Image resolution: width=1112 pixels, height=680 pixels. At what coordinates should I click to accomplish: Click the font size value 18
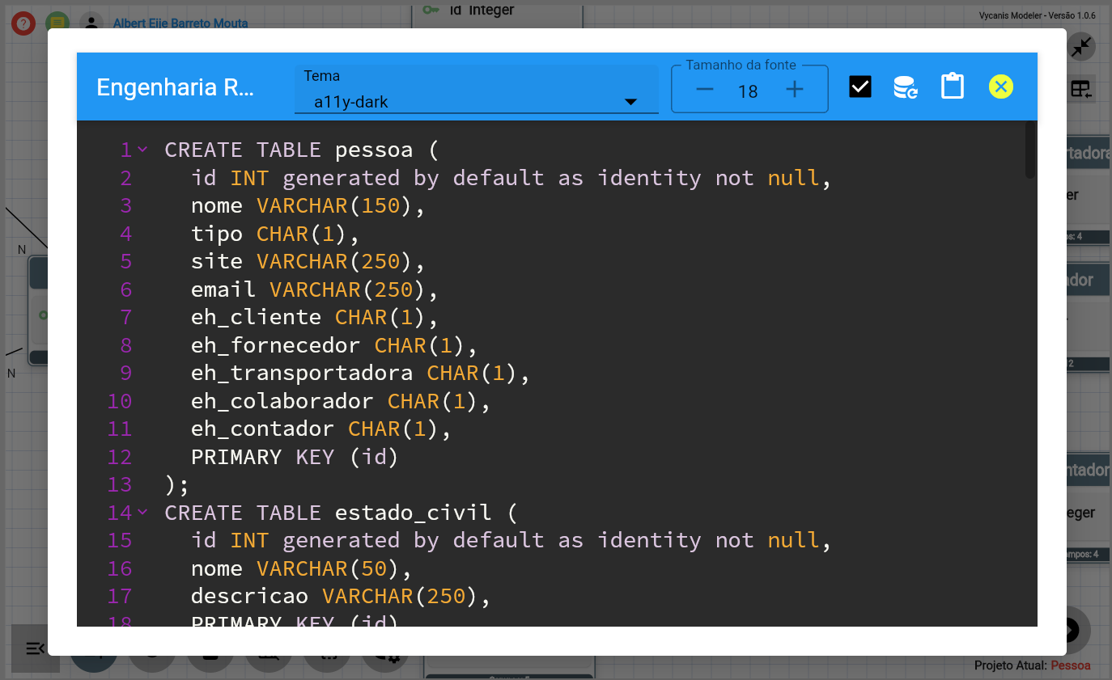[x=748, y=91]
